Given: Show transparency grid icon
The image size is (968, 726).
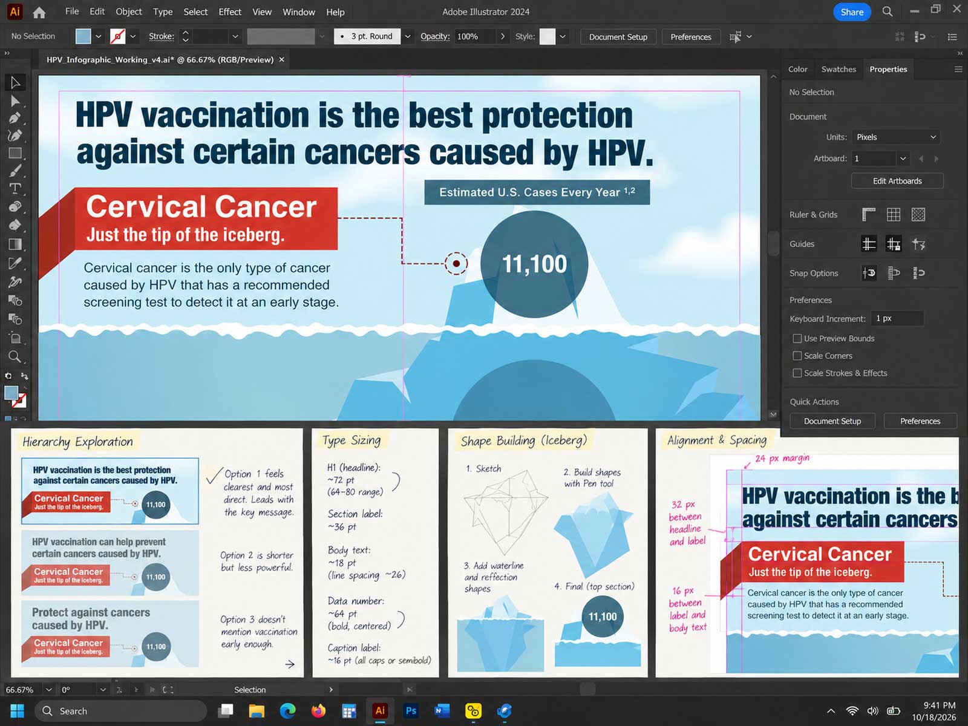Looking at the screenshot, I should (x=918, y=214).
